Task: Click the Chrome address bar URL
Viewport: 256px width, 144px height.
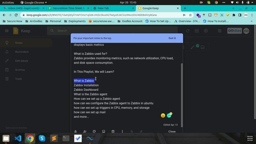Action: (x=92, y=15)
